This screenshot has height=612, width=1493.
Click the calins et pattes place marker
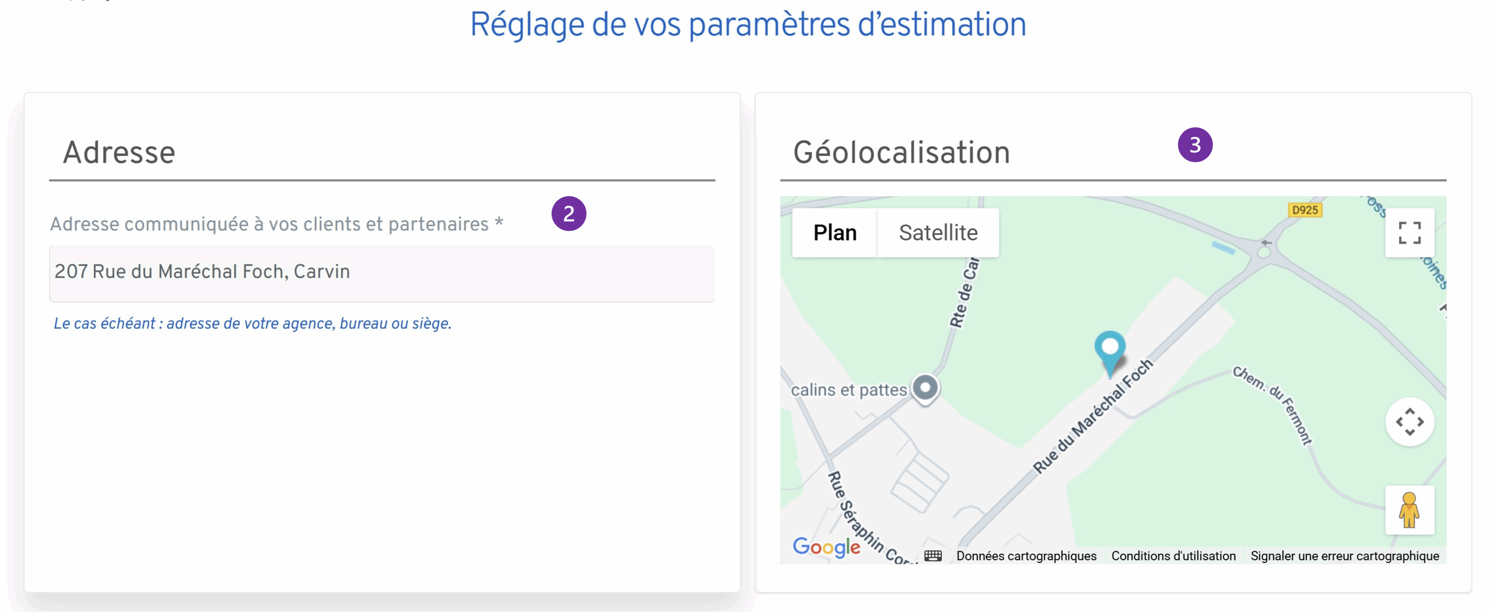tap(925, 388)
